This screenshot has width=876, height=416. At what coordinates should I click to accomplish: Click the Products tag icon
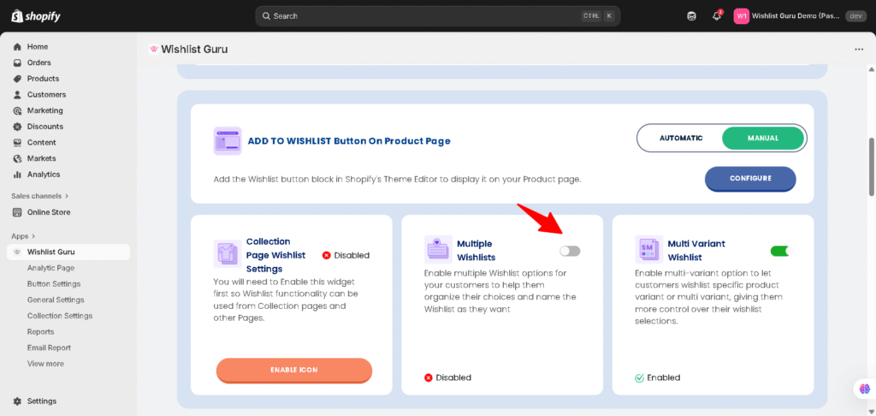click(x=17, y=79)
